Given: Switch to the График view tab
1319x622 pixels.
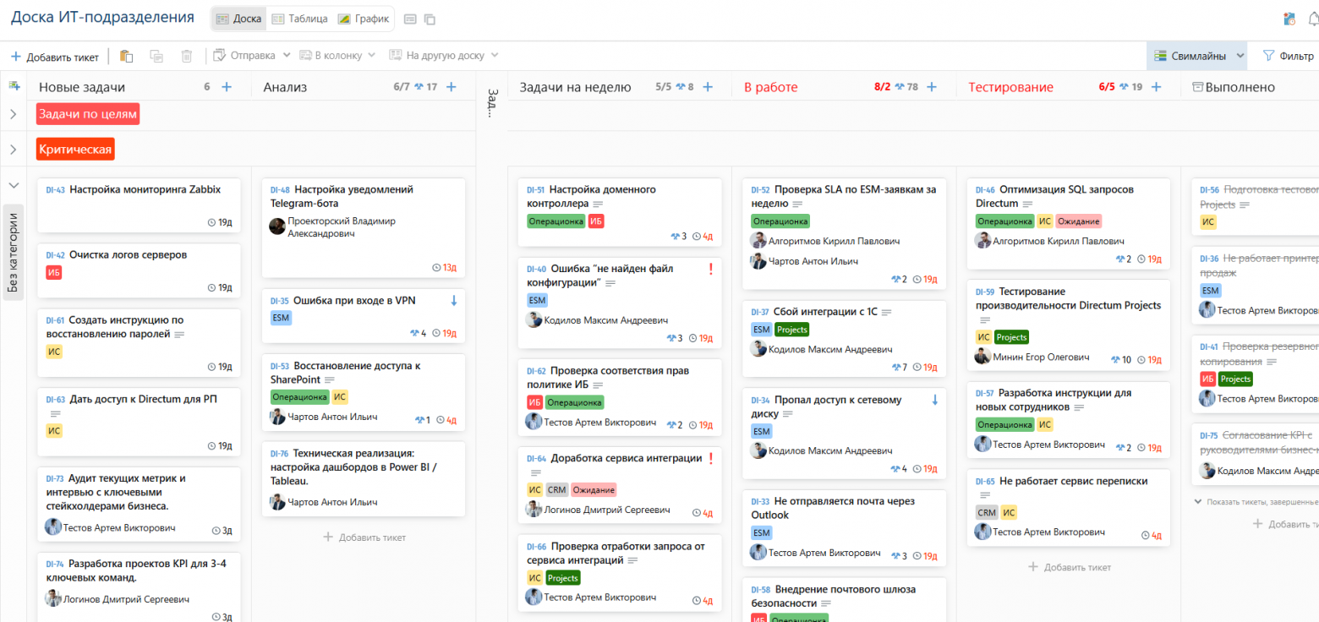Looking at the screenshot, I should (x=363, y=19).
